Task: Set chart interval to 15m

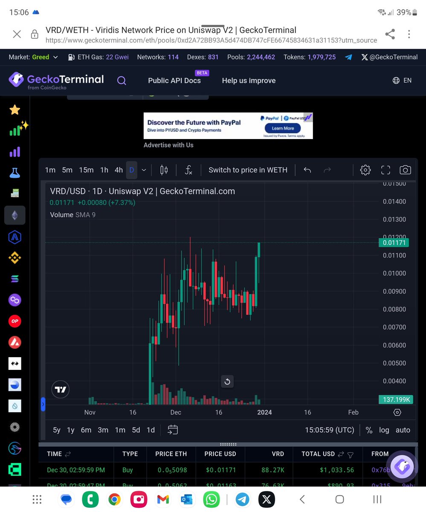Action: pos(86,170)
